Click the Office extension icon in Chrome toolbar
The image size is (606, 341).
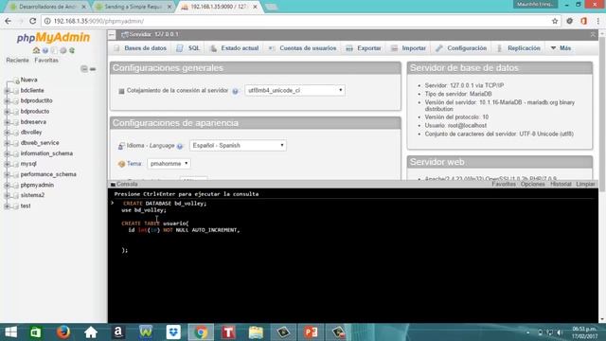(x=583, y=21)
